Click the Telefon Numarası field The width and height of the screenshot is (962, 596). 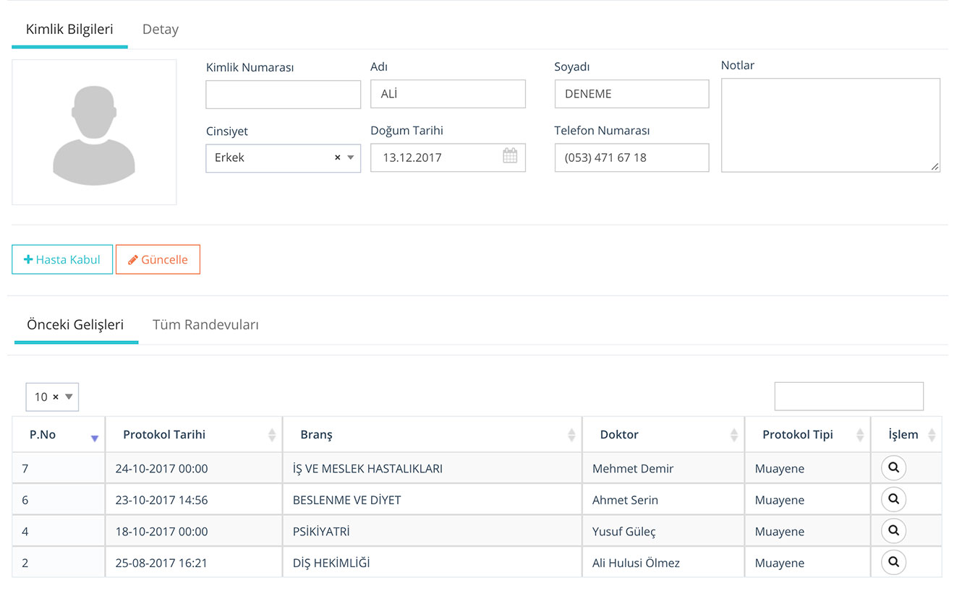pyautogui.click(x=631, y=157)
